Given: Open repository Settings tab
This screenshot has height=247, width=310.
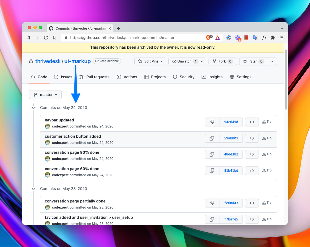Looking at the screenshot, I should [241, 77].
